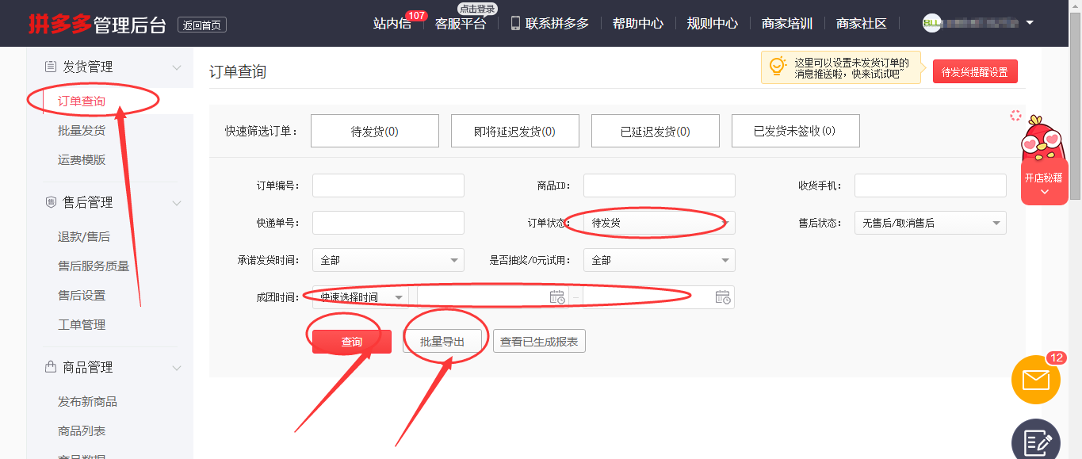Collapse the 售后管理 section chevron
The image size is (1082, 459).
coord(177,203)
